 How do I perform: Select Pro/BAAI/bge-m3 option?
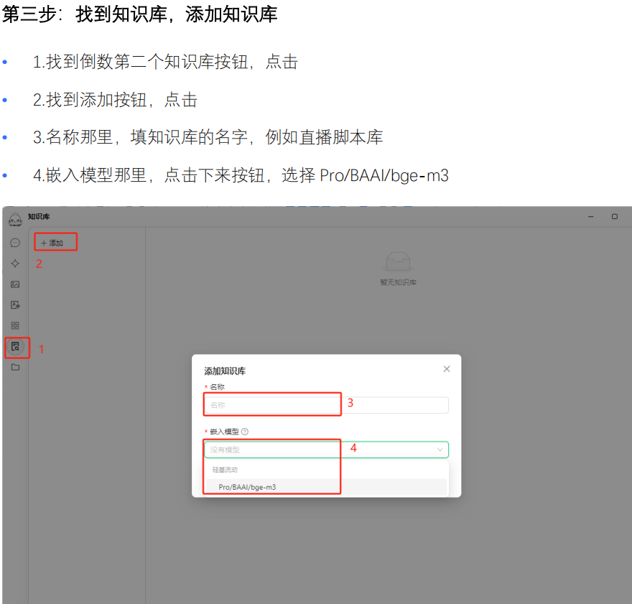(326, 487)
